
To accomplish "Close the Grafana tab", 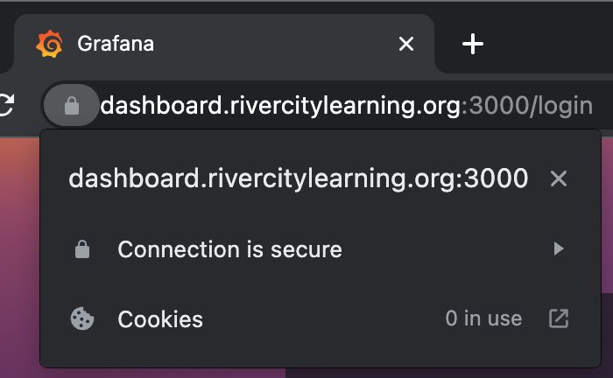I will point(406,44).
